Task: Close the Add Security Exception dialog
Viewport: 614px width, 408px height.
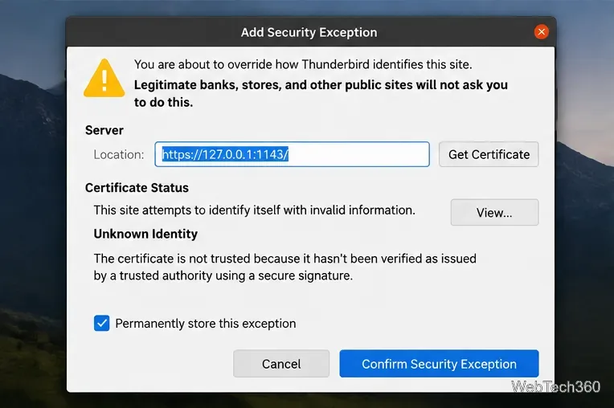Action: click(x=542, y=31)
